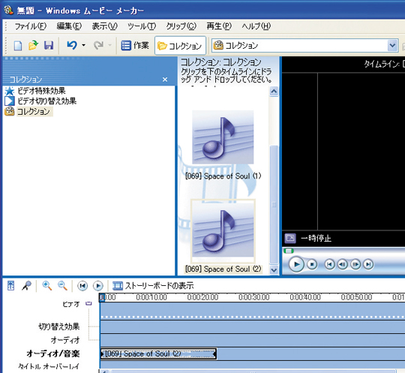Zoom out the timeline
The image size is (405, 373).
point(62,286)
